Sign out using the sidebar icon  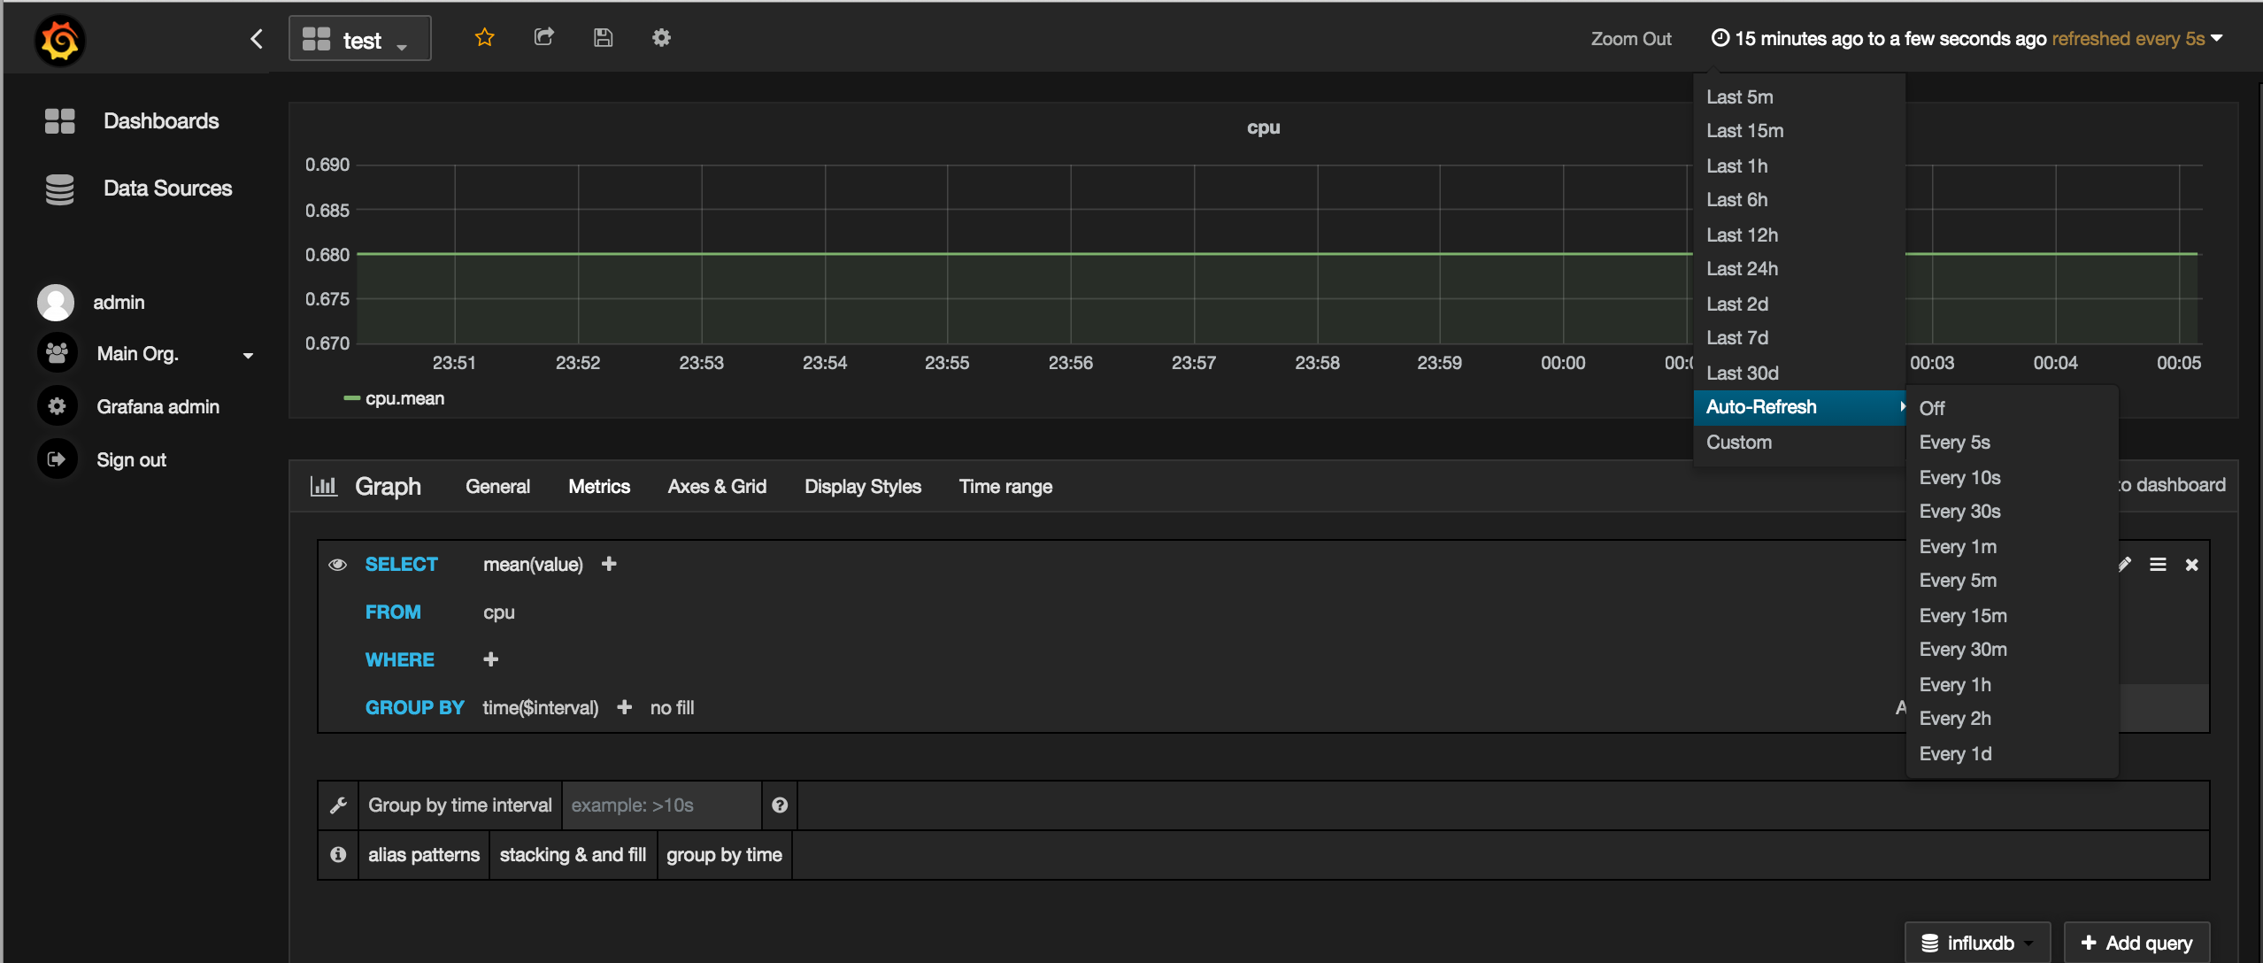57,458
